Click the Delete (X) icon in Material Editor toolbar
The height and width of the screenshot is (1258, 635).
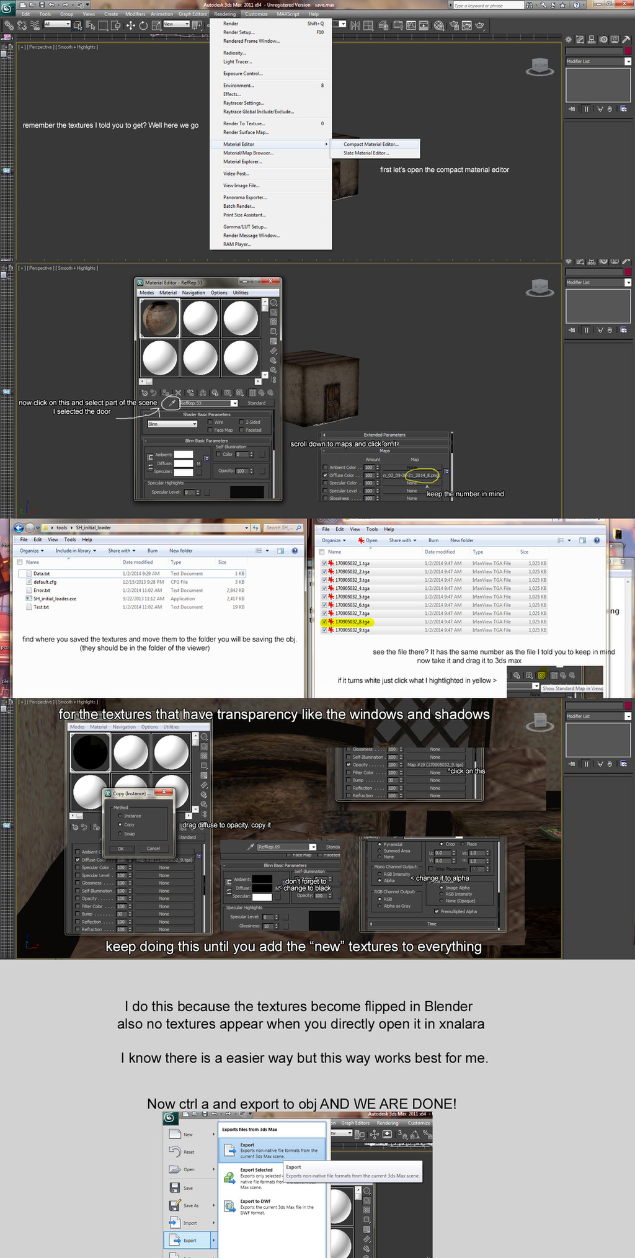point(179,393)
